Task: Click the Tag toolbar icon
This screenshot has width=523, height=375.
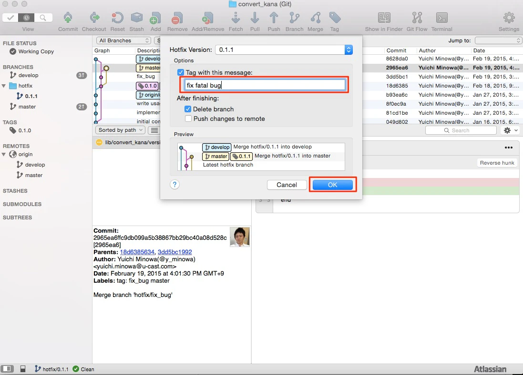Action: [x=335, y=18]
